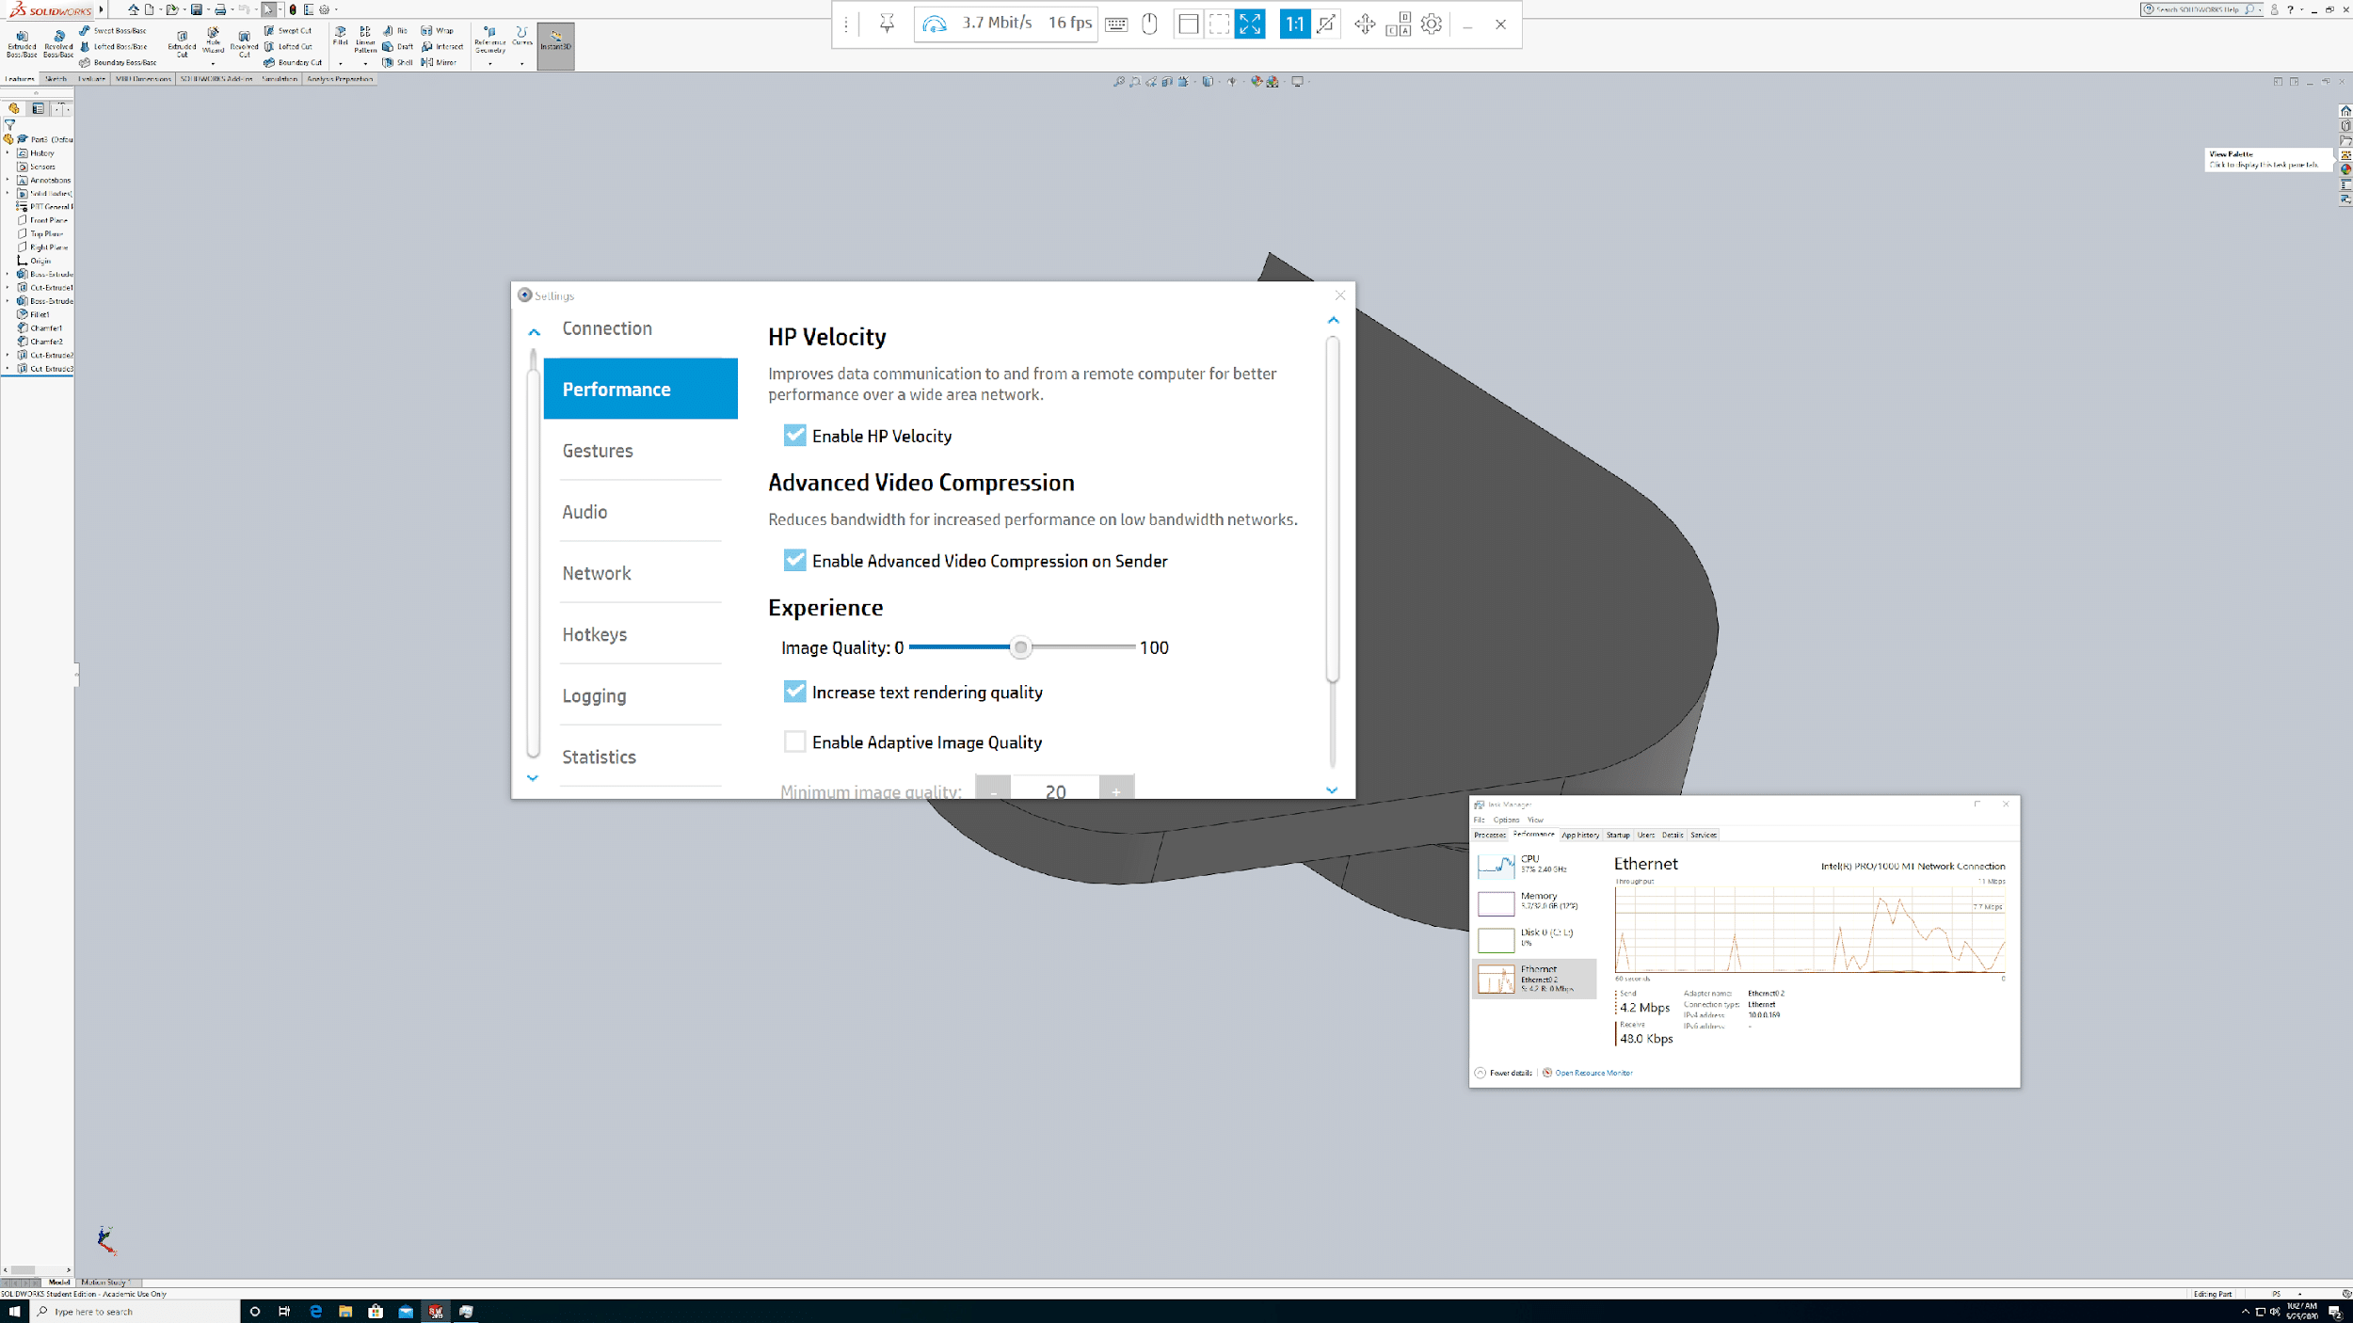Select the Swept Boss/Base tool
The image size is (2353, 1323).
coord(113,31)
